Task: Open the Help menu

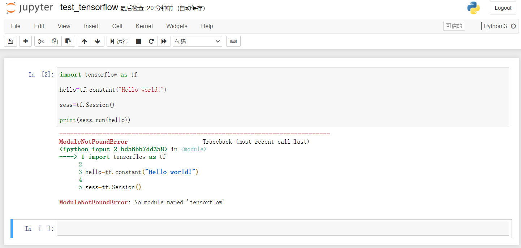Action: (x=207, y=26)
